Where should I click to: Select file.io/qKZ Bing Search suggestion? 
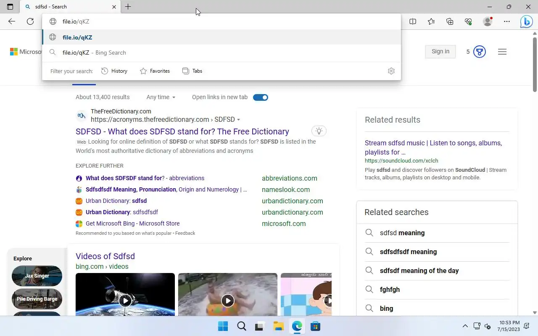tap(222, 52)
